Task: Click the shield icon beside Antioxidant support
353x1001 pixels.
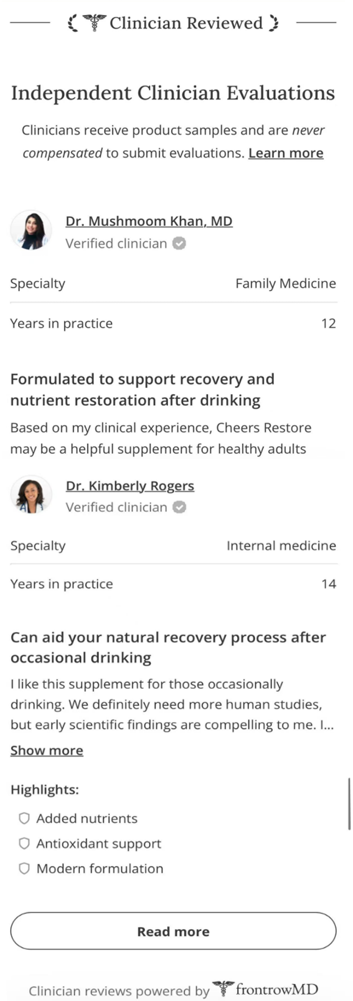Action: pyautogui.click(x=24, y=843)
